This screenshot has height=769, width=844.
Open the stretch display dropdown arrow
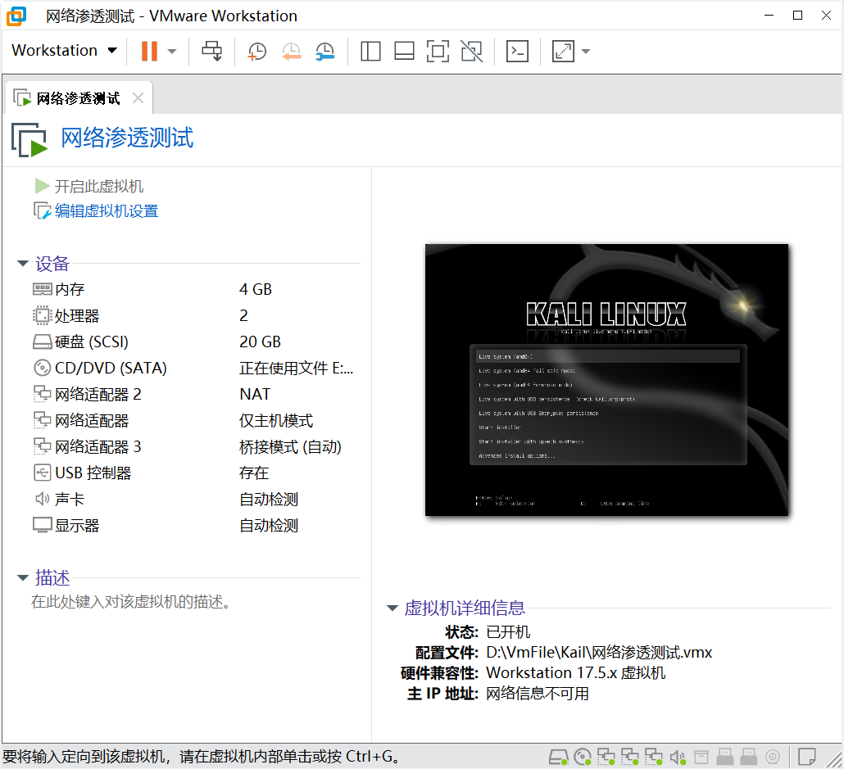coord(586,52)
